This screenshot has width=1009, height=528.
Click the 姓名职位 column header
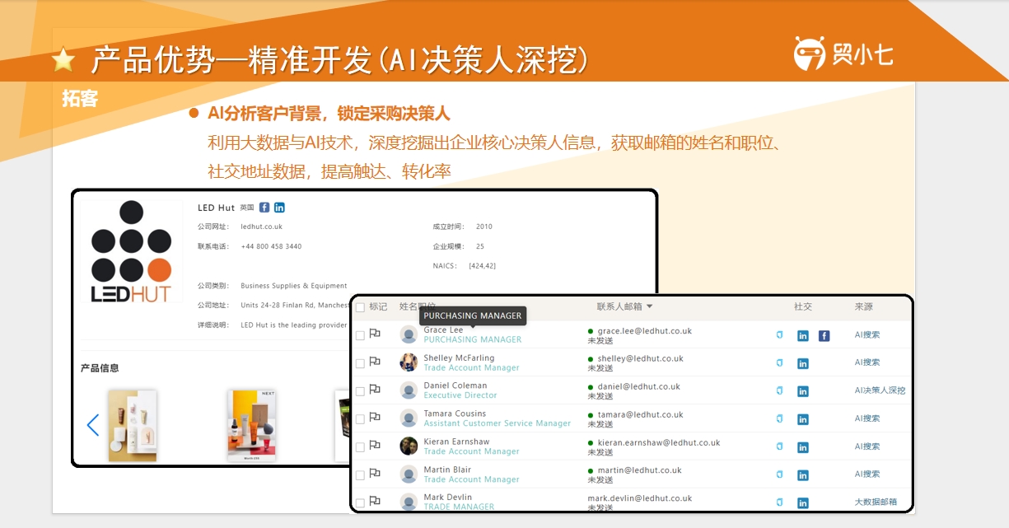click(x=418, y=306)
